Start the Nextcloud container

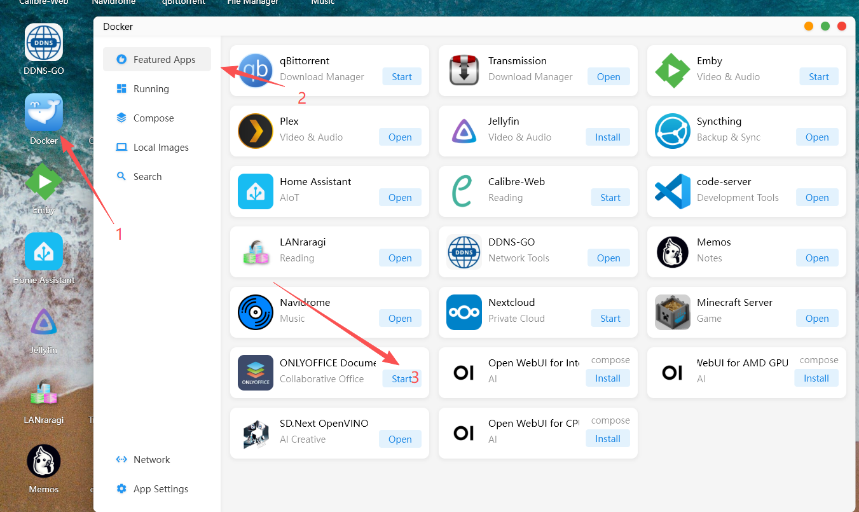610,318
